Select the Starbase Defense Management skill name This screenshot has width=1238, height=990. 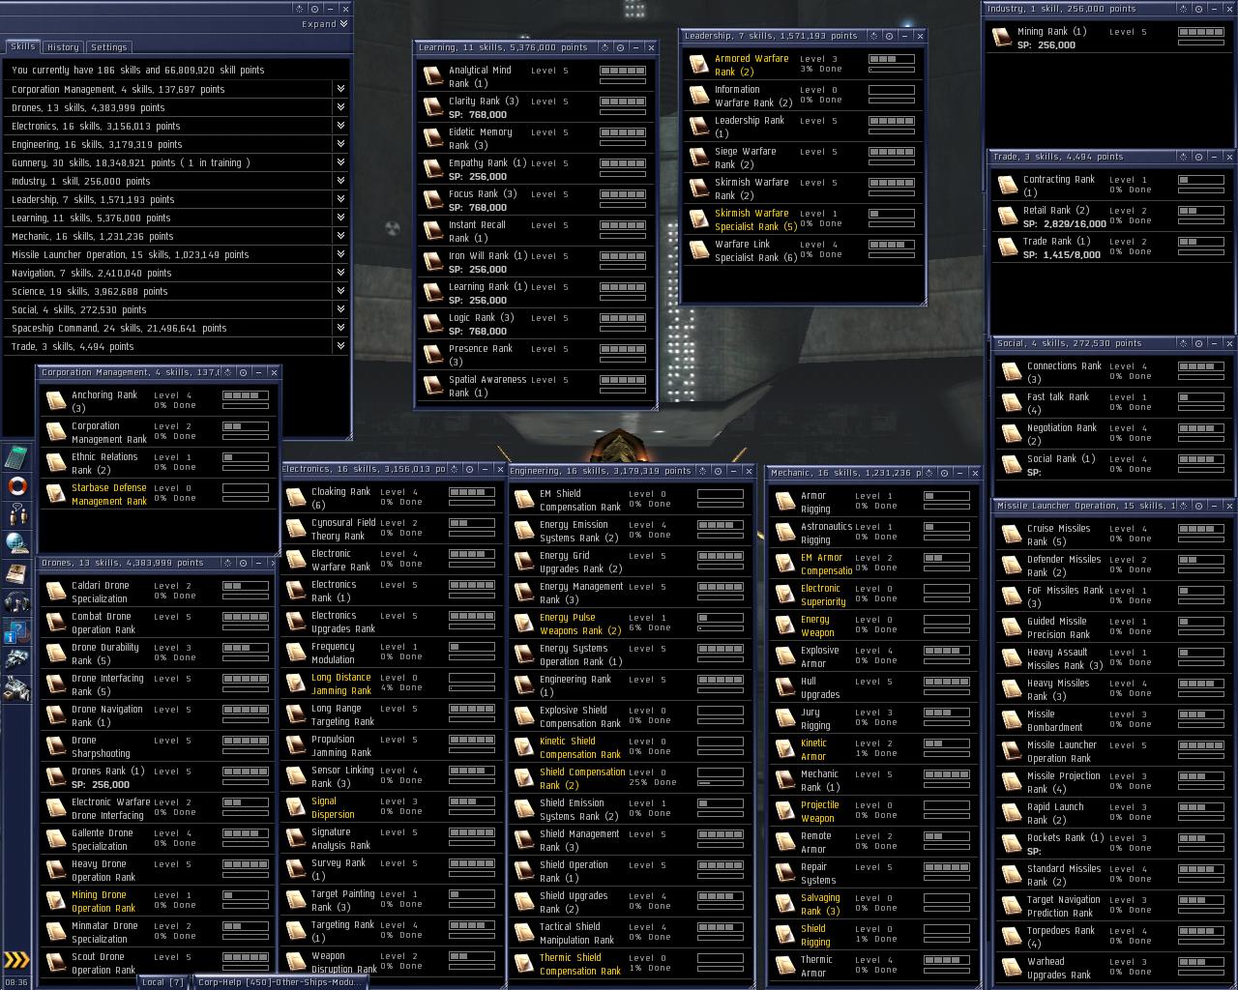click(109, 494)
